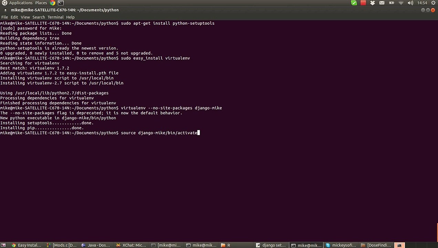The image size is (438, 248).
Task: Switch to XChat taskbar window
Action: pyautogui.click(x=131, y=245)
